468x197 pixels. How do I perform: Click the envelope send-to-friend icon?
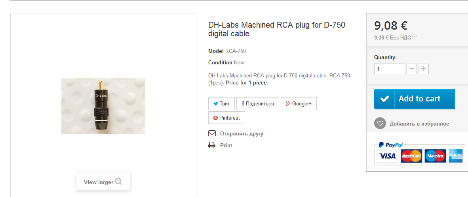tap(212, 133)
